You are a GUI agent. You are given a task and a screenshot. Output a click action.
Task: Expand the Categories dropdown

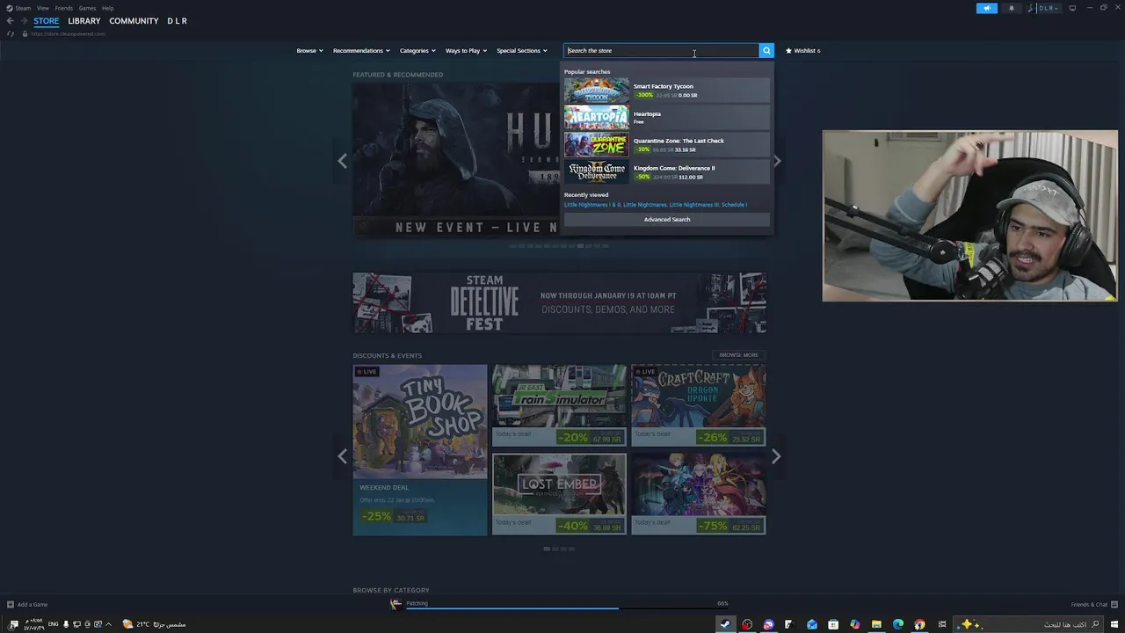click(x=417, y=51)
